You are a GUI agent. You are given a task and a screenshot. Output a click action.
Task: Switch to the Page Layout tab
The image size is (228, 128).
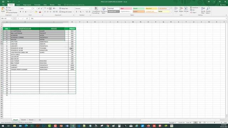tap(27, 5)
